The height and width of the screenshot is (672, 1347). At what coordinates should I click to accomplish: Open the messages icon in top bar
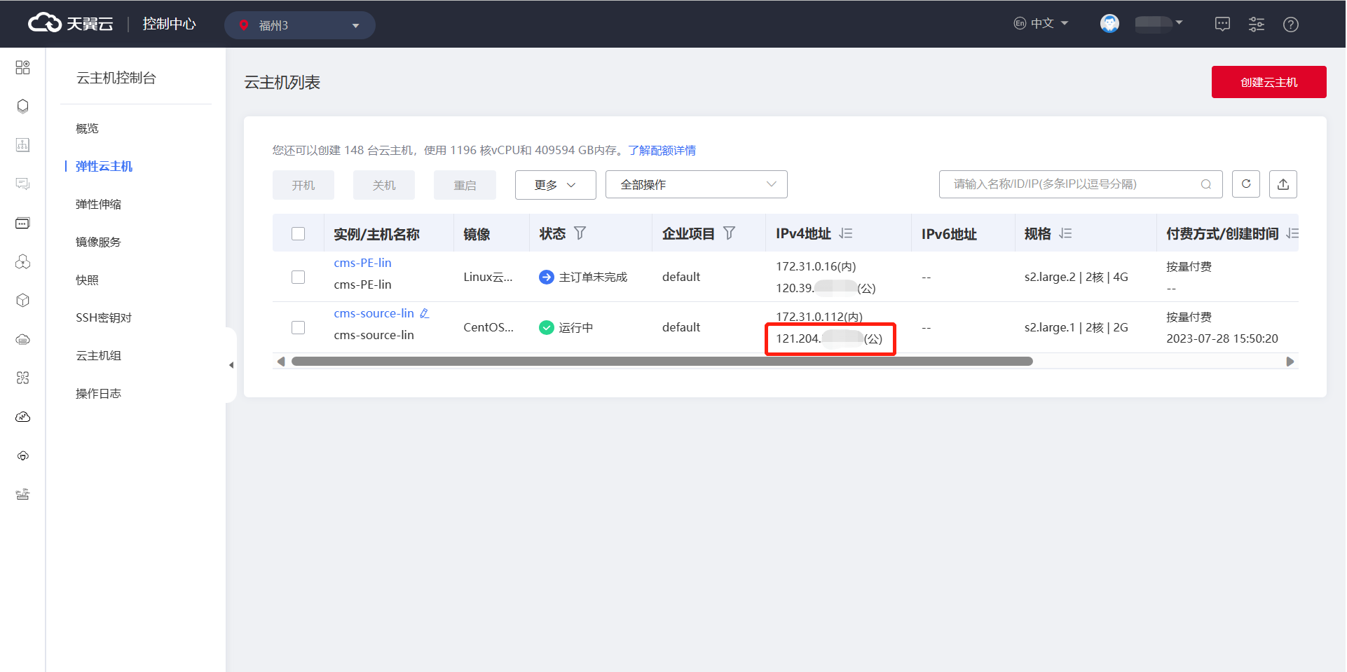[1222, 25]
